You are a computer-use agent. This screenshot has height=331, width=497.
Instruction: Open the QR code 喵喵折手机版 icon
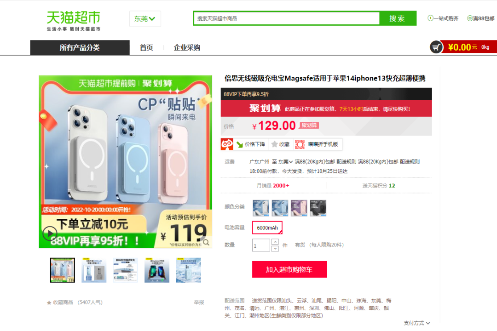click(300, 144)
